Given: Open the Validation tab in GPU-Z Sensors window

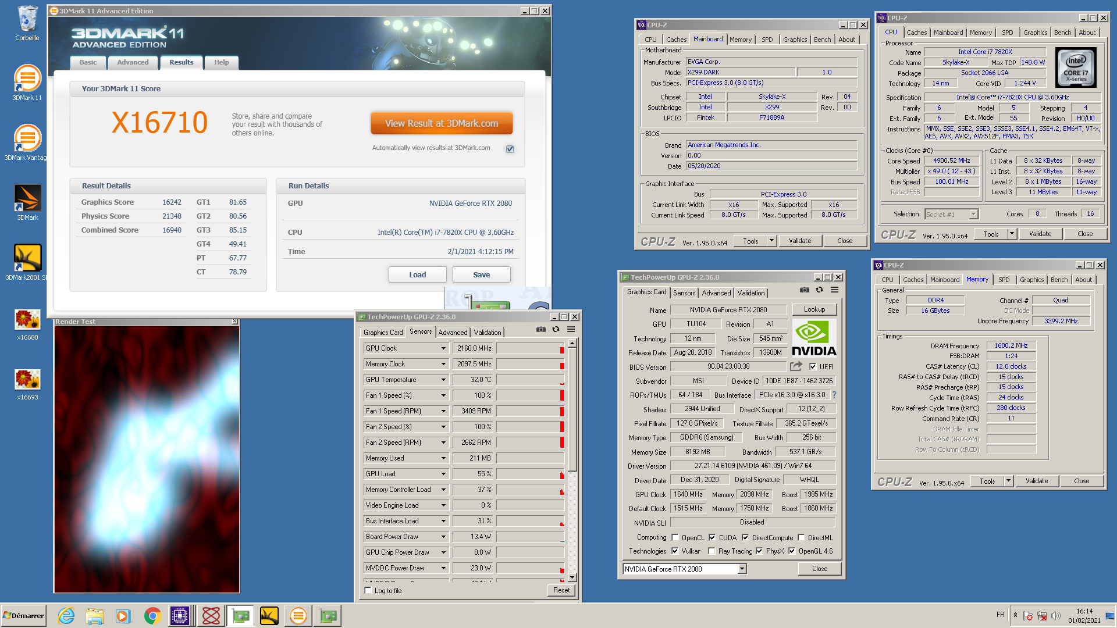Looking at the screenshot, I should point(488,333).
